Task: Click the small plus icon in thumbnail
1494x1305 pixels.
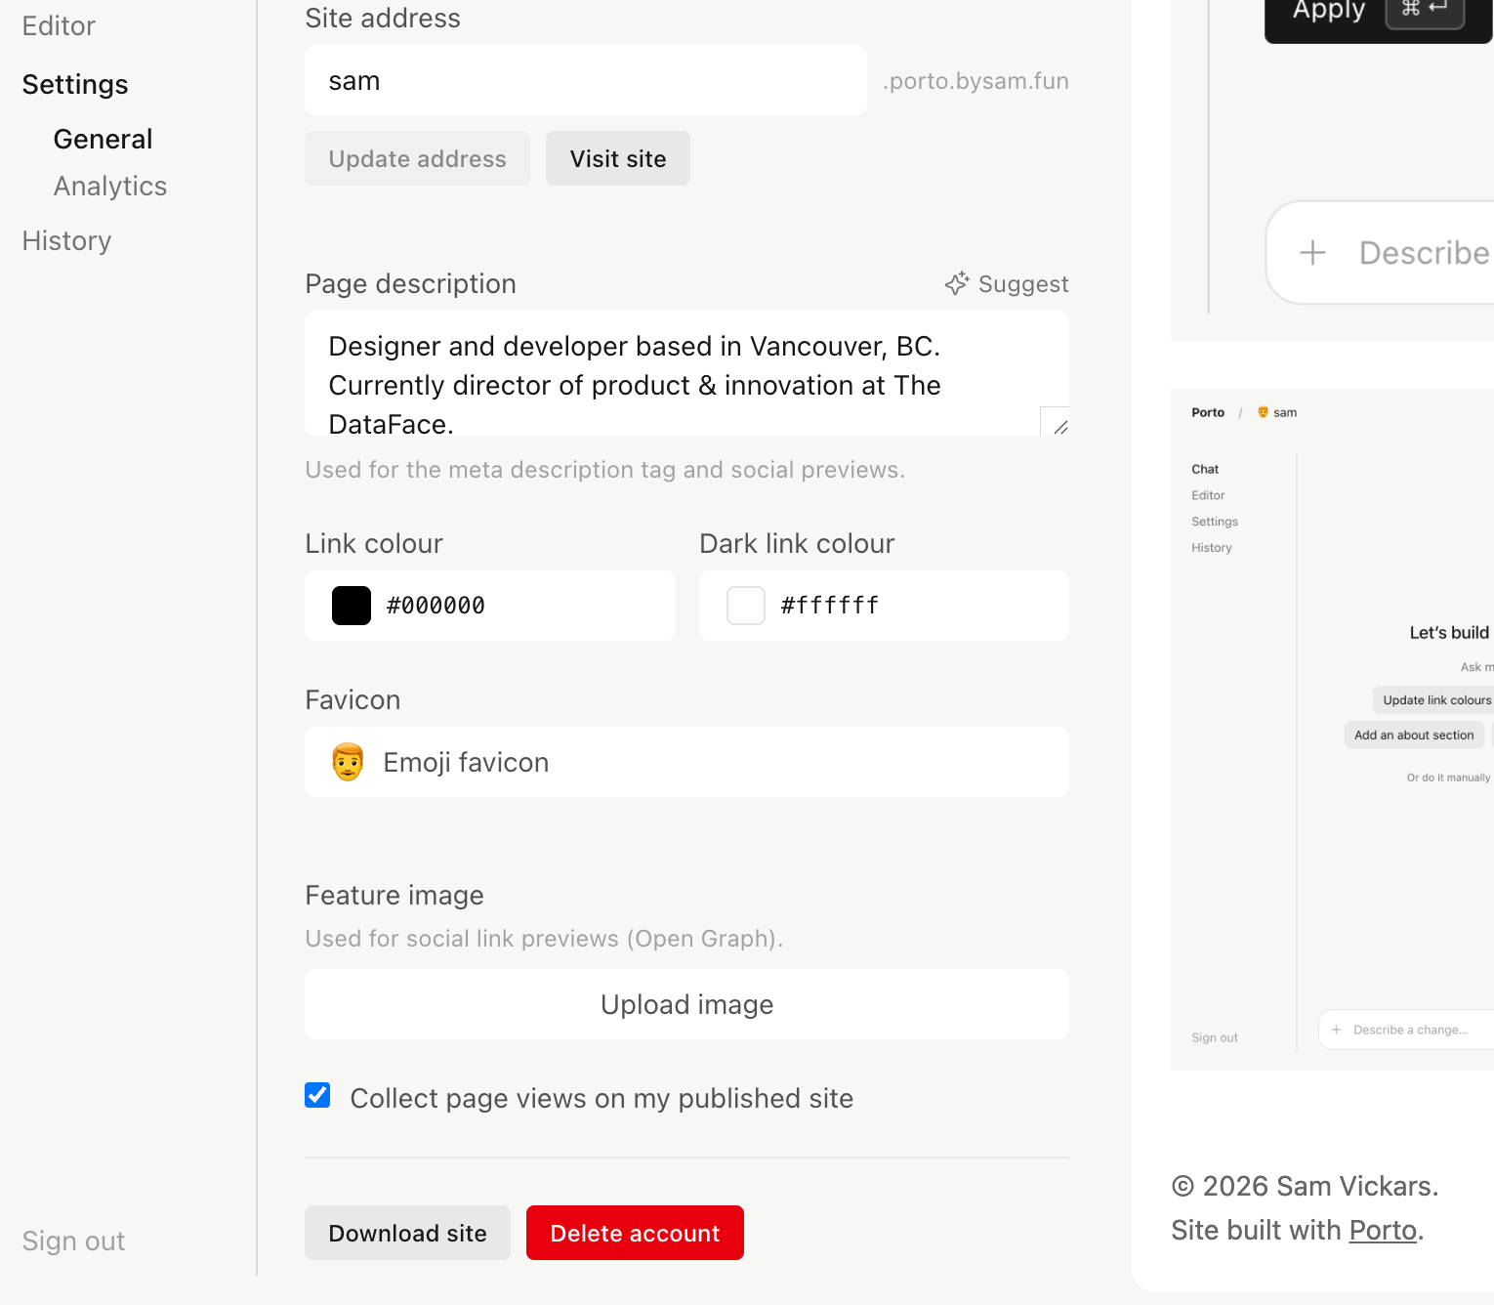Action: coord(1336,1030)
